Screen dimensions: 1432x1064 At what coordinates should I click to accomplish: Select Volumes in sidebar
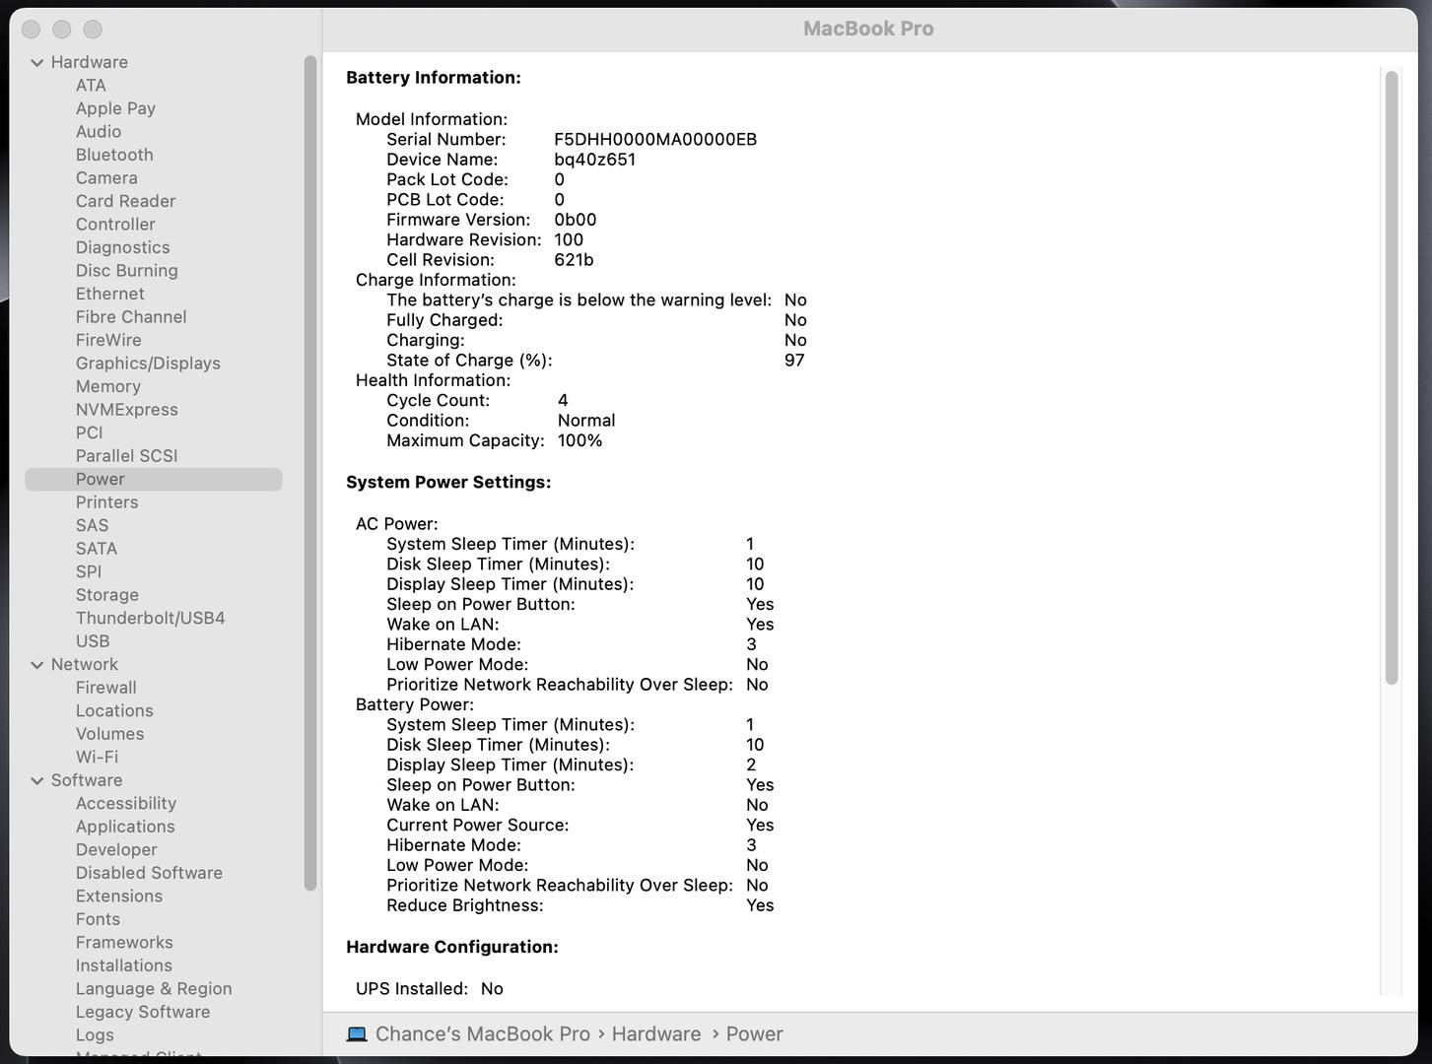tap(109, 734)
